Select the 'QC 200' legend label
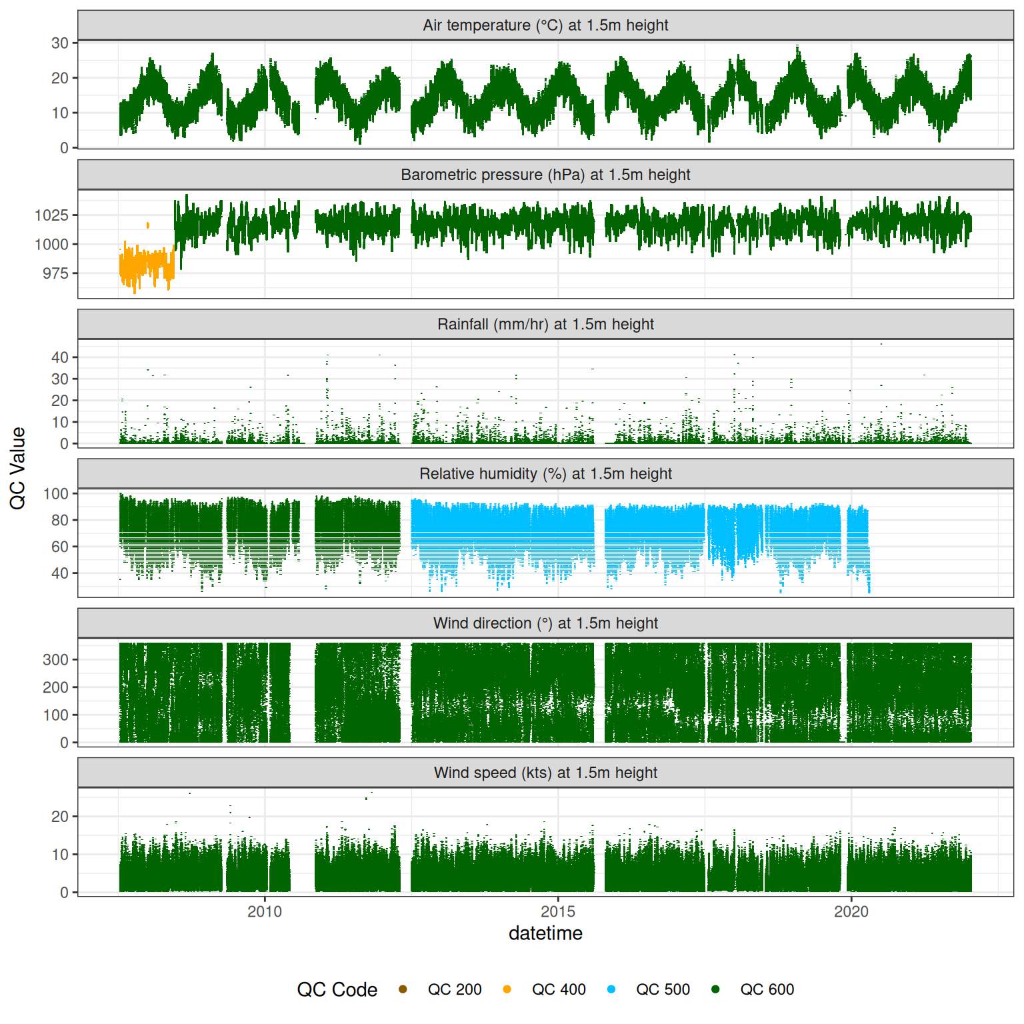The height and width of the screenshot is (1024, 1024). pyautogui.click(x=454, y=989)
